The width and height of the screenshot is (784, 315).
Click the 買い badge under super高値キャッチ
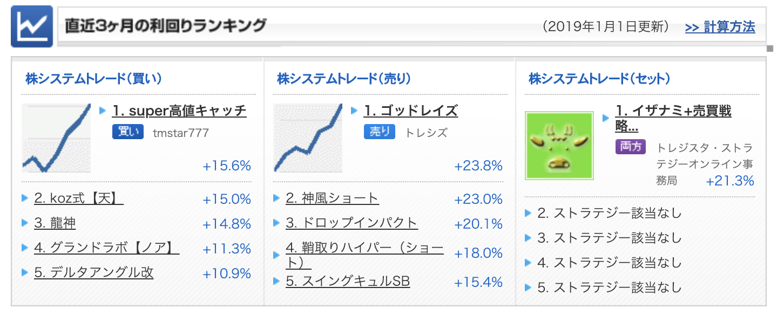pyautogui.click(x=128, y=132)
